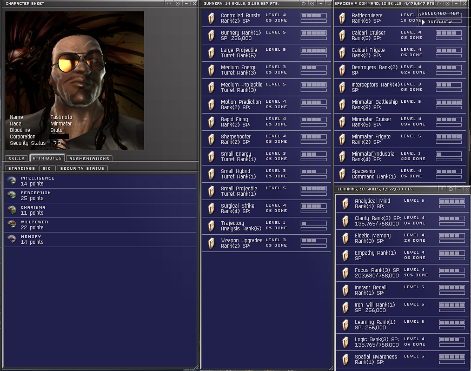
Task: Select the Spaceship Command Rank(1) skill row
Action: (401, 174)
